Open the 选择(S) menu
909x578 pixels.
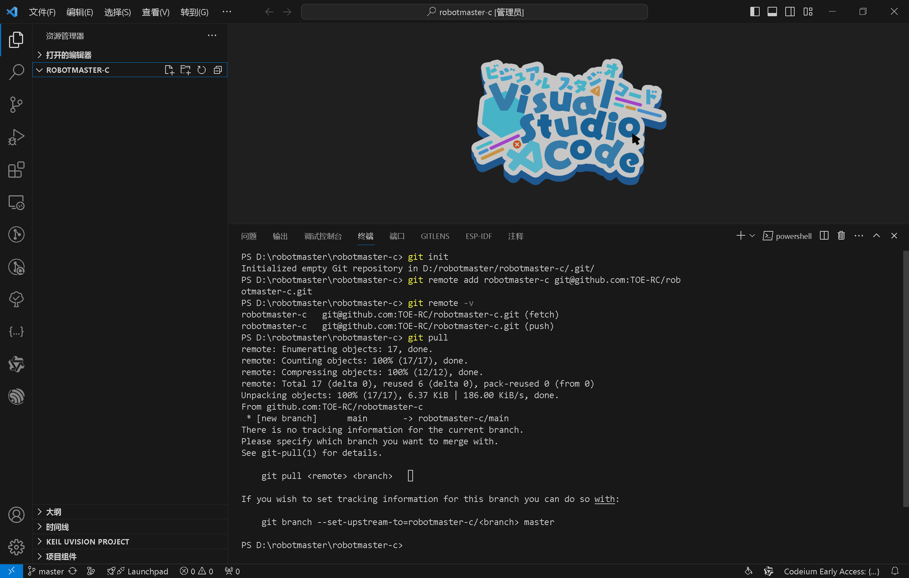coord(117,12)
